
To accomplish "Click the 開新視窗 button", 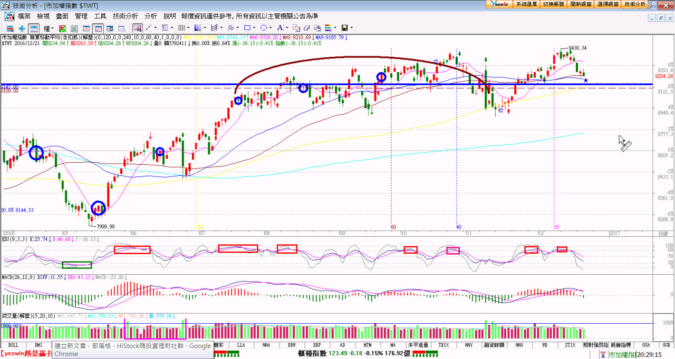I will pyautogui.click(x=581, y=4).
